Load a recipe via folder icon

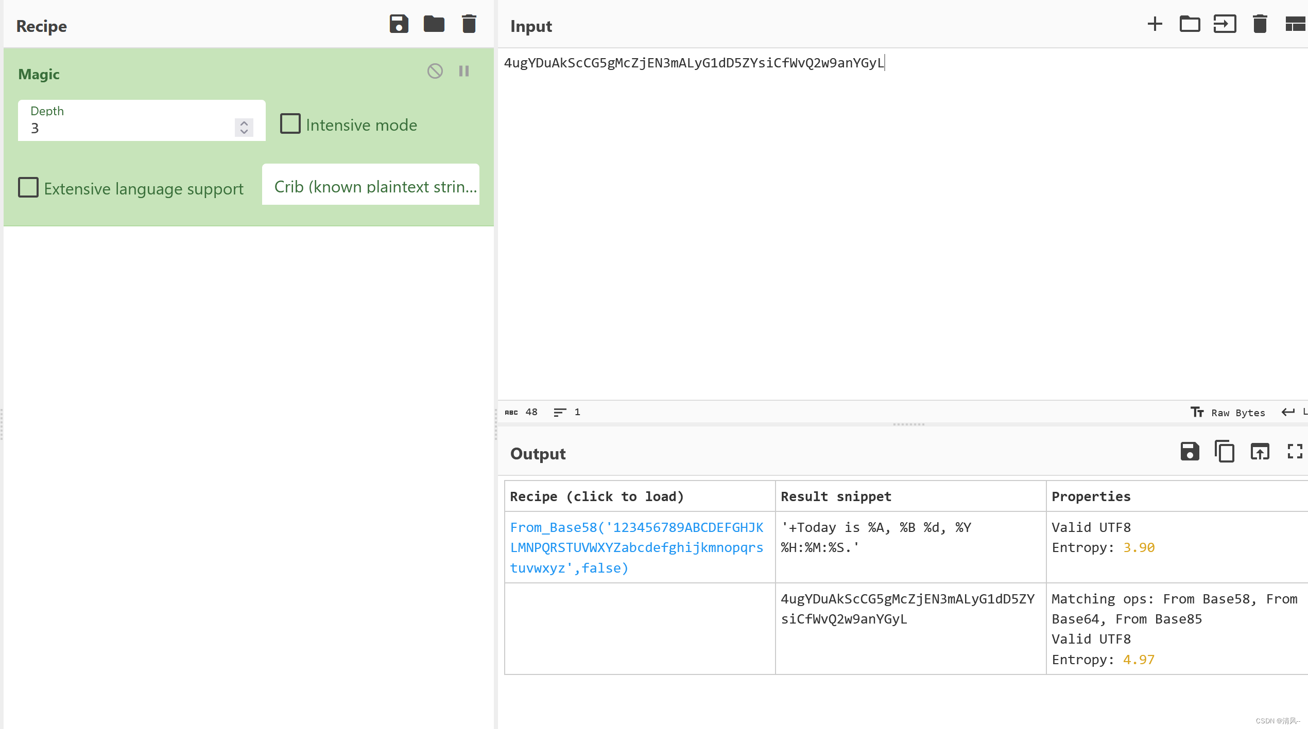(x=434, y=24)
